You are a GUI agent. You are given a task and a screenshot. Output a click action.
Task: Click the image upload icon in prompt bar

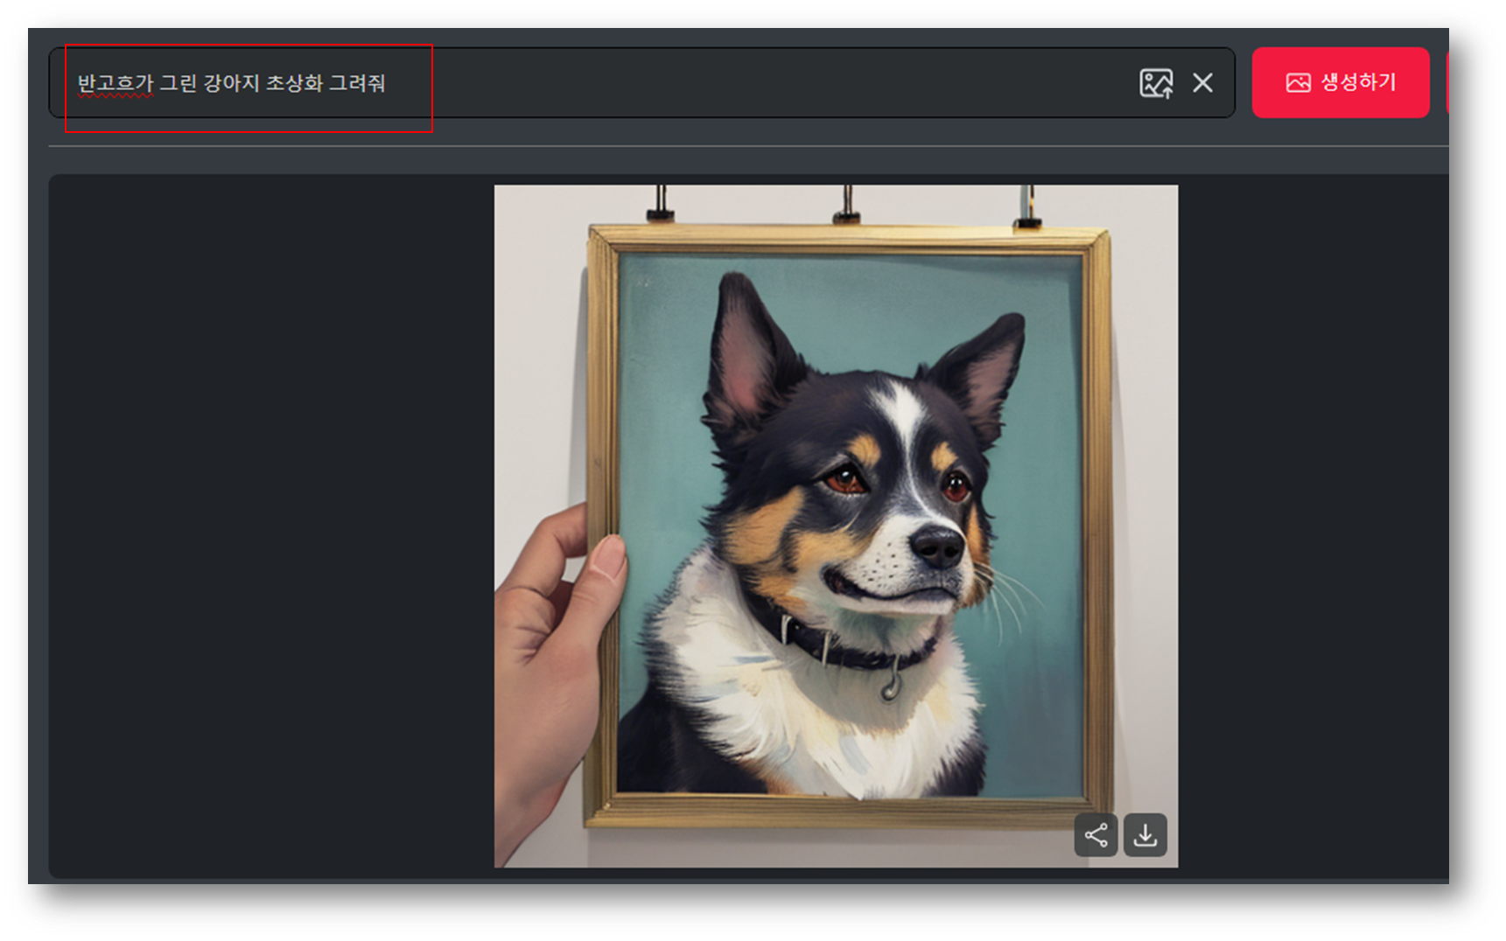tap(1156, 83)
